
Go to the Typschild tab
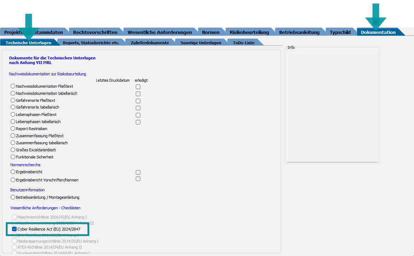(x=340, y=32)
